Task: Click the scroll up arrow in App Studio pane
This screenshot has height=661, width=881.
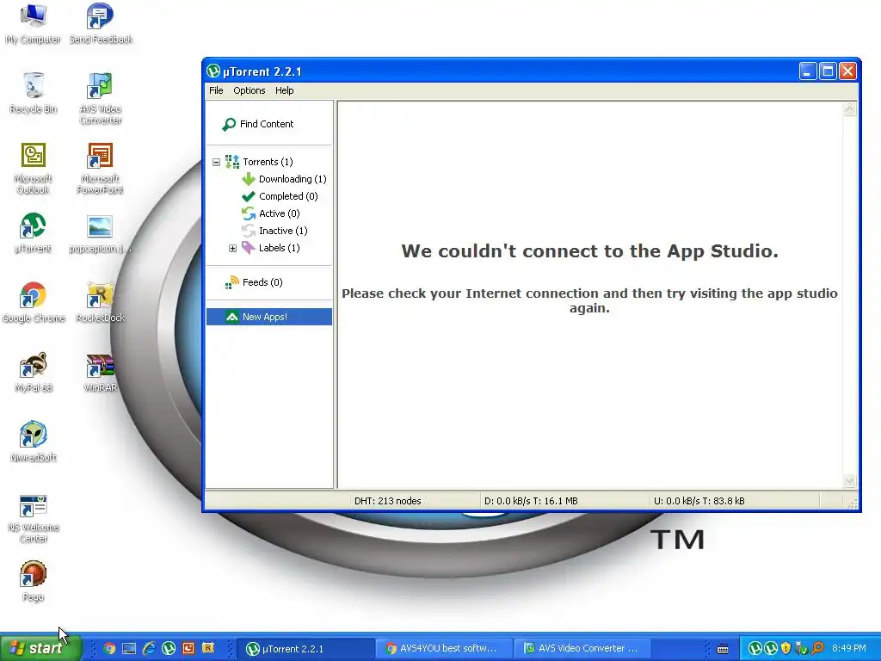Action: 849,109
